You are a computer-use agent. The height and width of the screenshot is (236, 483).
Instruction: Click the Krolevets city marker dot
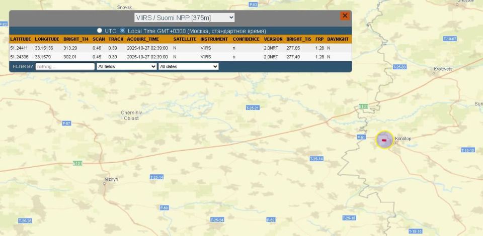pos(434,73)
